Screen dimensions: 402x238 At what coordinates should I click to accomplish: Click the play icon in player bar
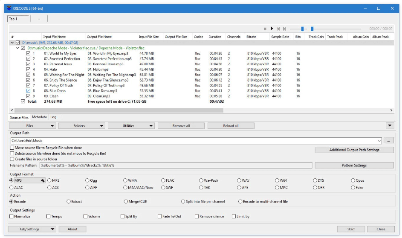272,29
